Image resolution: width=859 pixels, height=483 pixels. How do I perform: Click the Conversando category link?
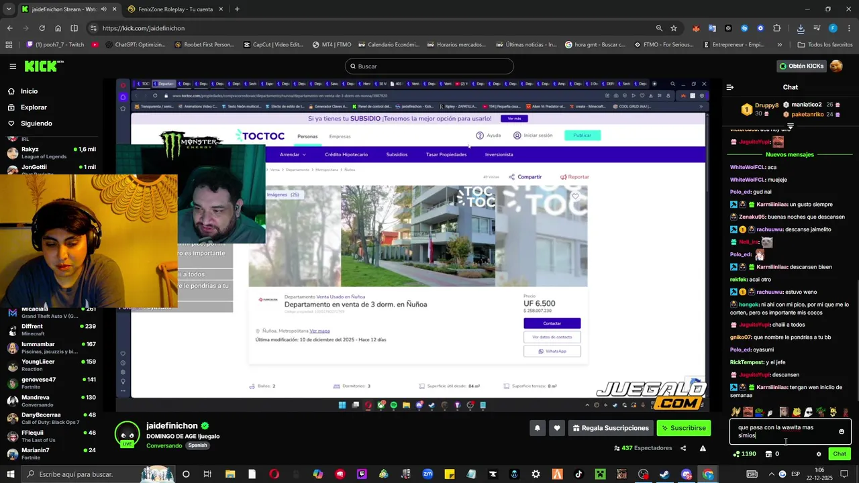(164, 445)
